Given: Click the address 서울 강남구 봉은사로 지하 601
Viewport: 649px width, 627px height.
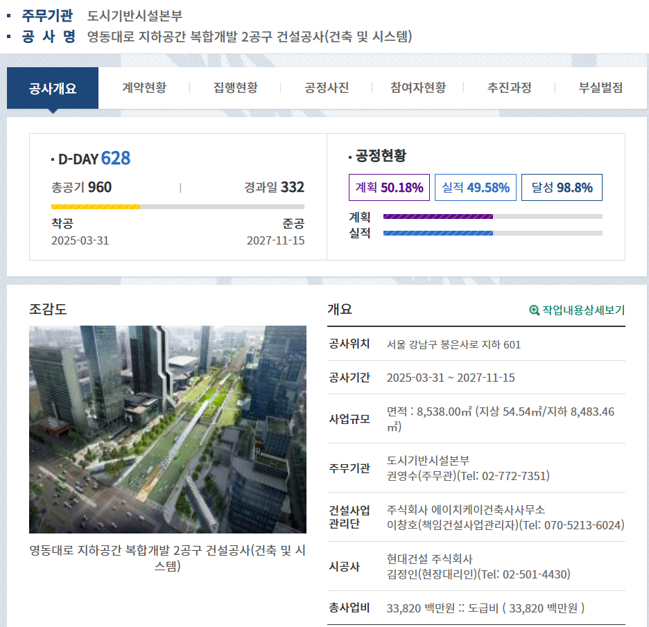Looking at the screenshot, I should (453, 344).
